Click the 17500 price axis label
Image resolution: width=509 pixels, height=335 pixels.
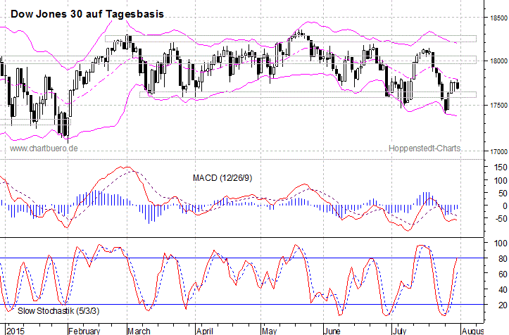click(x=499, y=106)
